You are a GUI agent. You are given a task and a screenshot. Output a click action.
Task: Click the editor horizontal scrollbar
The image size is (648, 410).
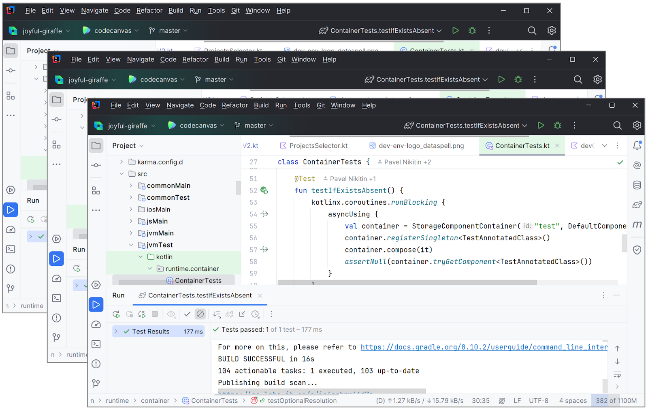click(407, 282)
